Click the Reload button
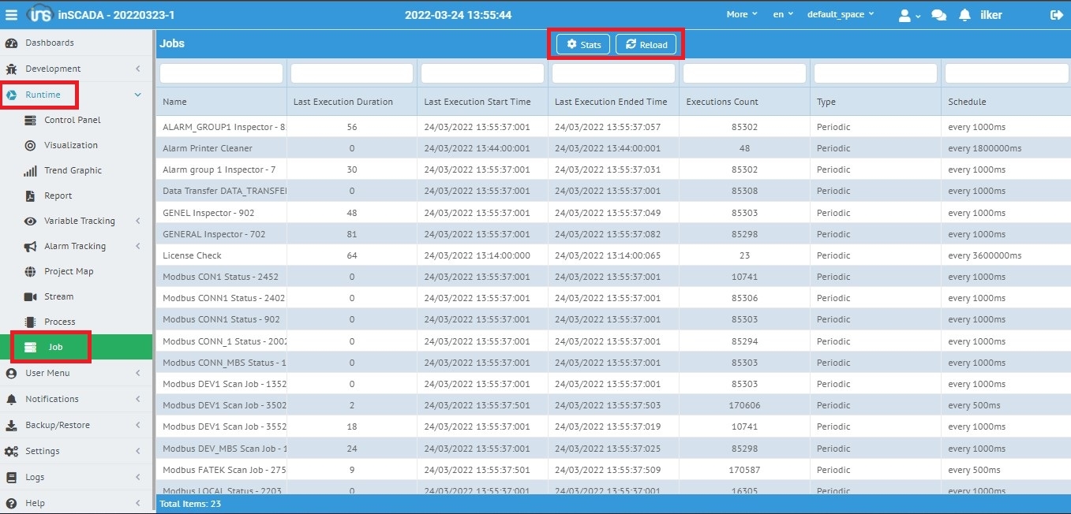 646,45
